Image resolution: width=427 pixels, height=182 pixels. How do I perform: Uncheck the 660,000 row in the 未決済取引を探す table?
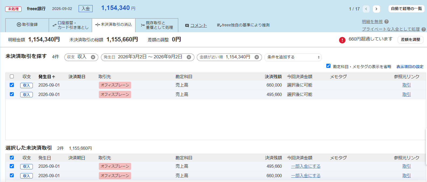point(12,85)
